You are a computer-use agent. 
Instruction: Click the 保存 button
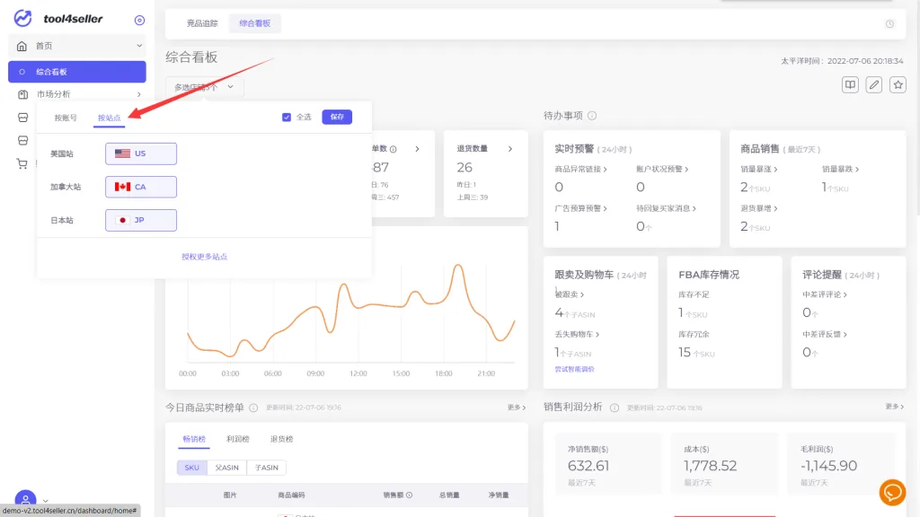pyautogui.click(x=337, y=118)
